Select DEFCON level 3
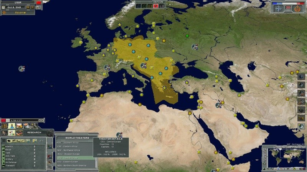 [150, 6]
